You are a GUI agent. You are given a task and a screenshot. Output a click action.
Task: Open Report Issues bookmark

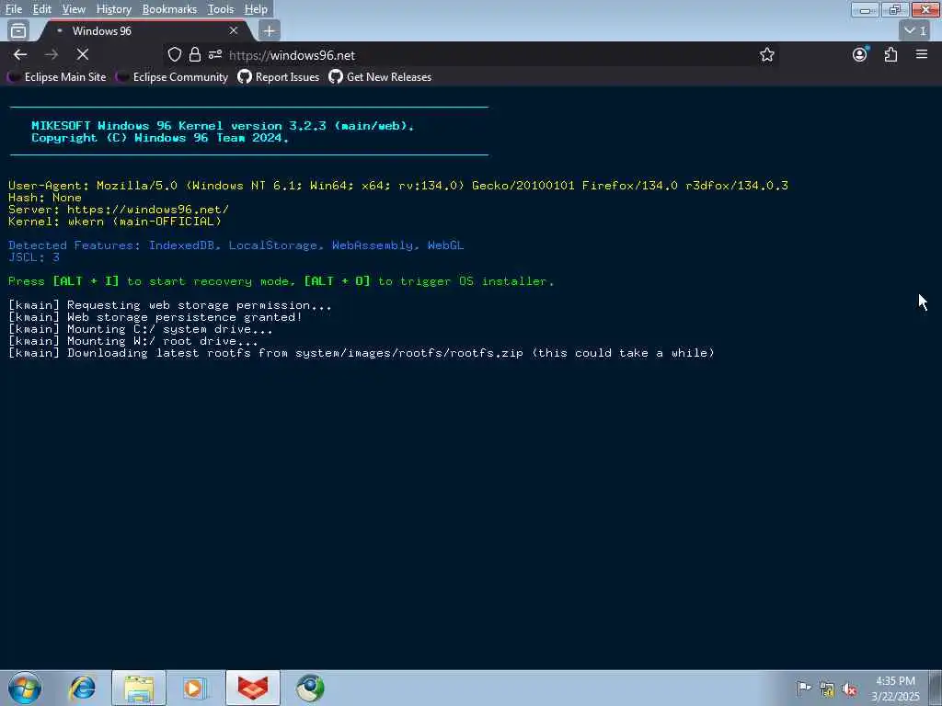pos(279,77)
